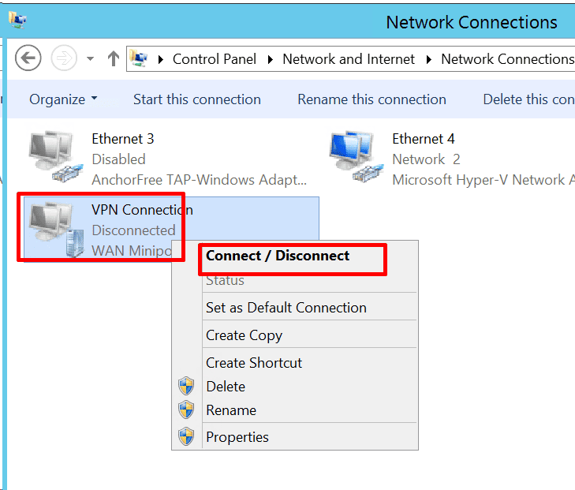Screen dimensions: 575x490
Task: Click the window title bar system icon
Action: pos(17,21)
